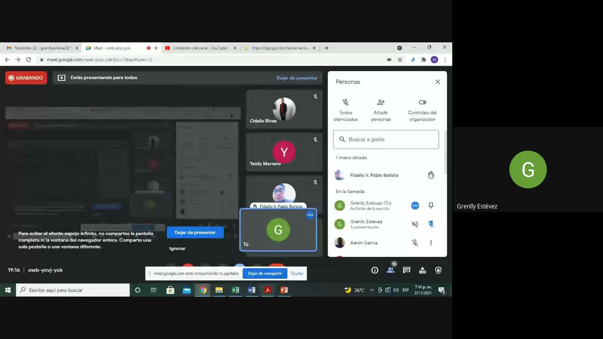This screenshot has height=339, width=603.
Task: Click Ocultar to hide sharing bar
Action: pyautogui.click(x=297, y=274)
